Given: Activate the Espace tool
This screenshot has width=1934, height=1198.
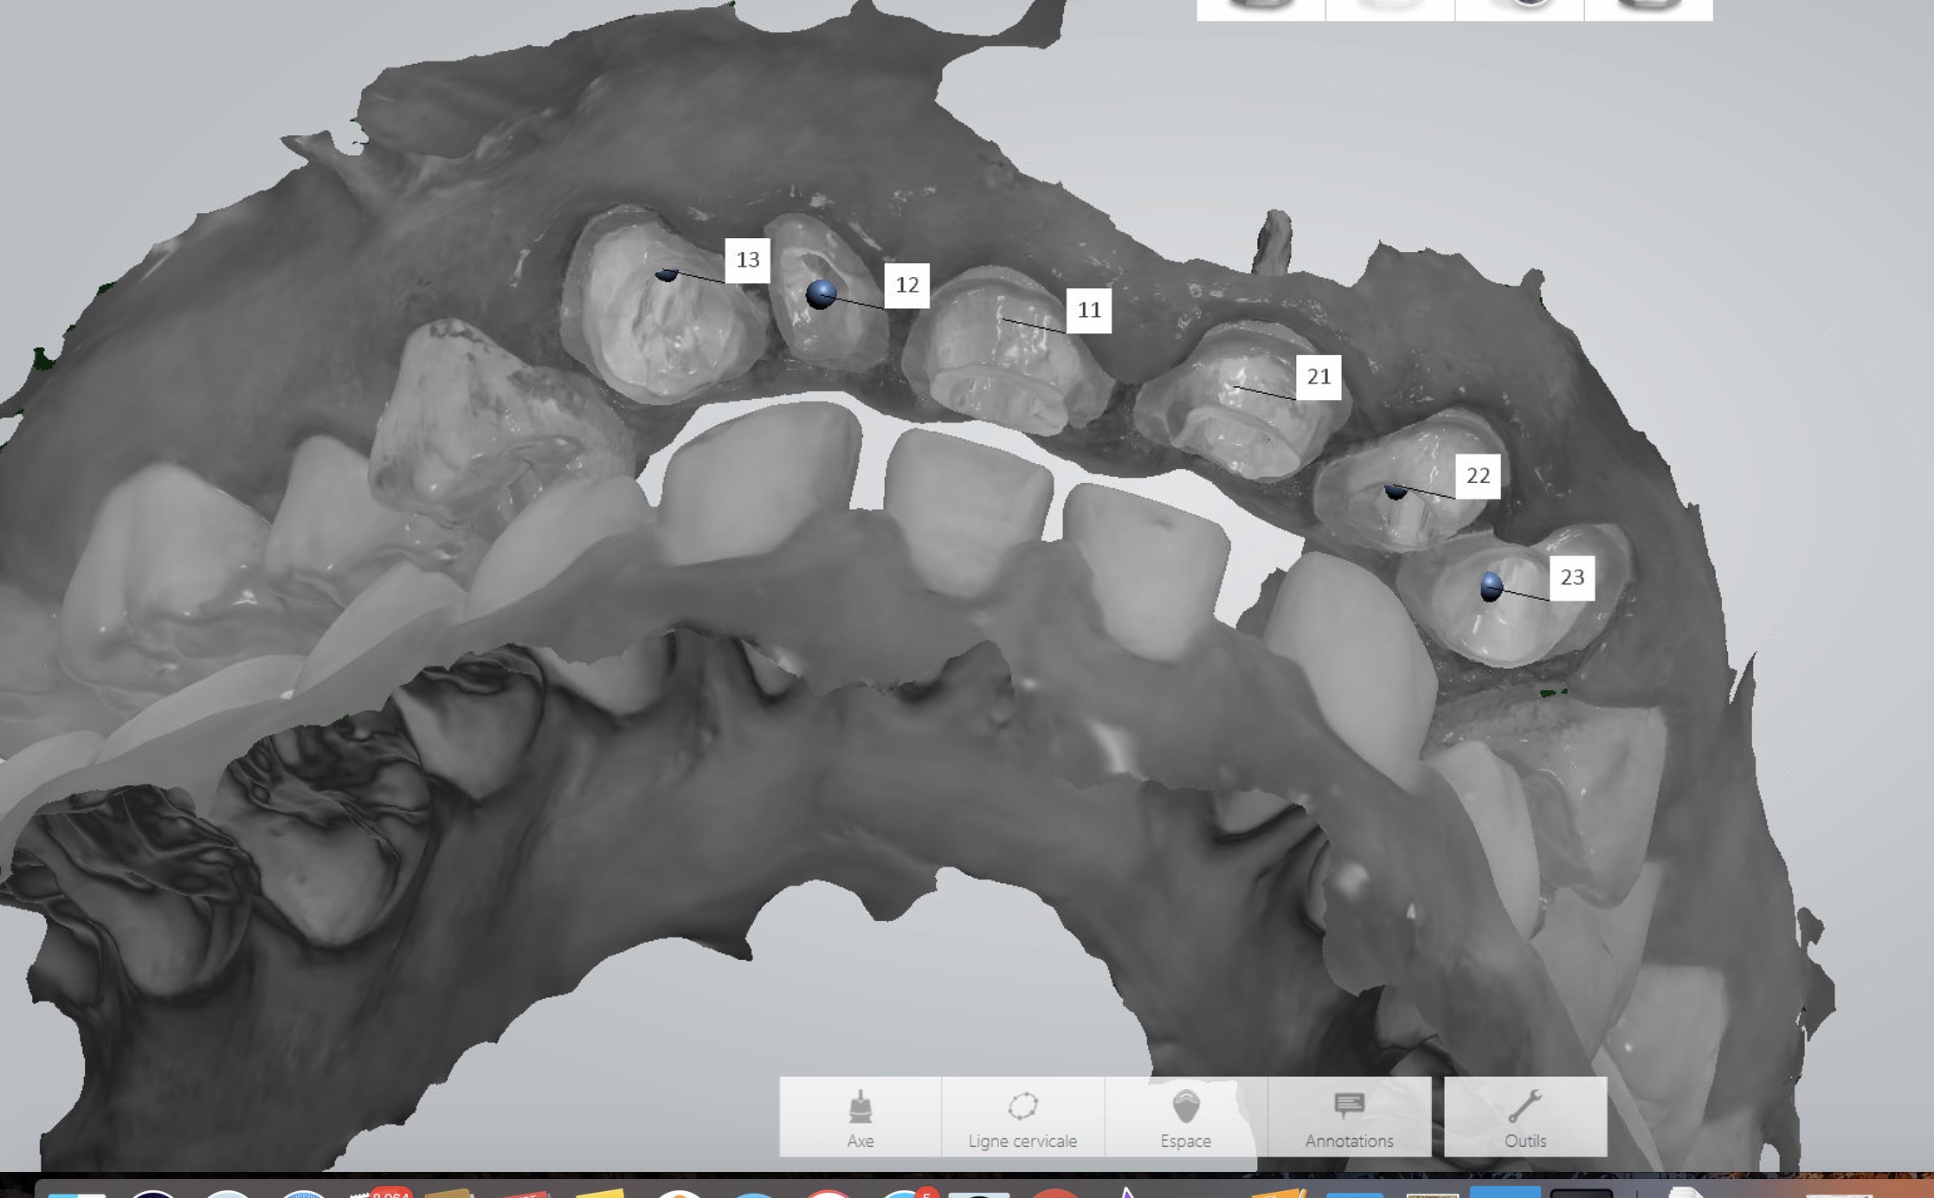Looking at the screenshot, I should [x=1185, y=1117].
